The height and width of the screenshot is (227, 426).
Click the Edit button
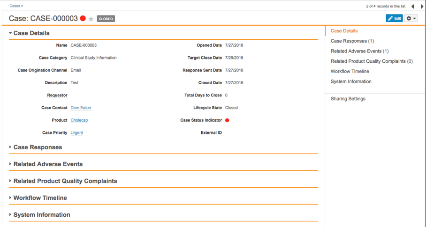click(394, 18)
